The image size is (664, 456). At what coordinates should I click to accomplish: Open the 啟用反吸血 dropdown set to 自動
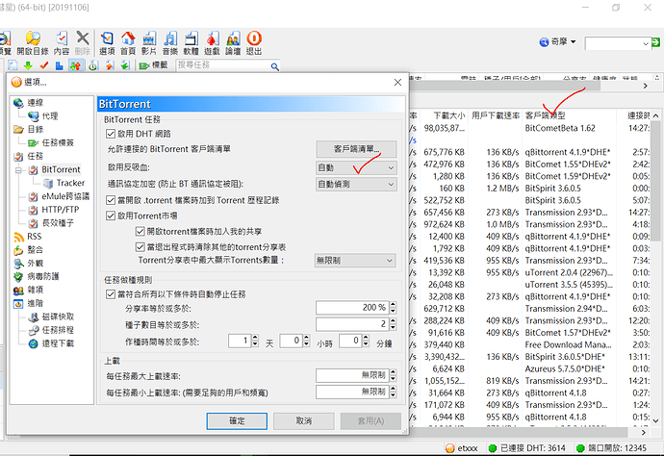pos(356,168)
